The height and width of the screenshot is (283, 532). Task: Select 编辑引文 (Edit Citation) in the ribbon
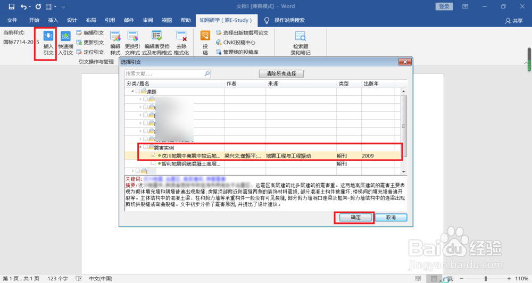90,33
